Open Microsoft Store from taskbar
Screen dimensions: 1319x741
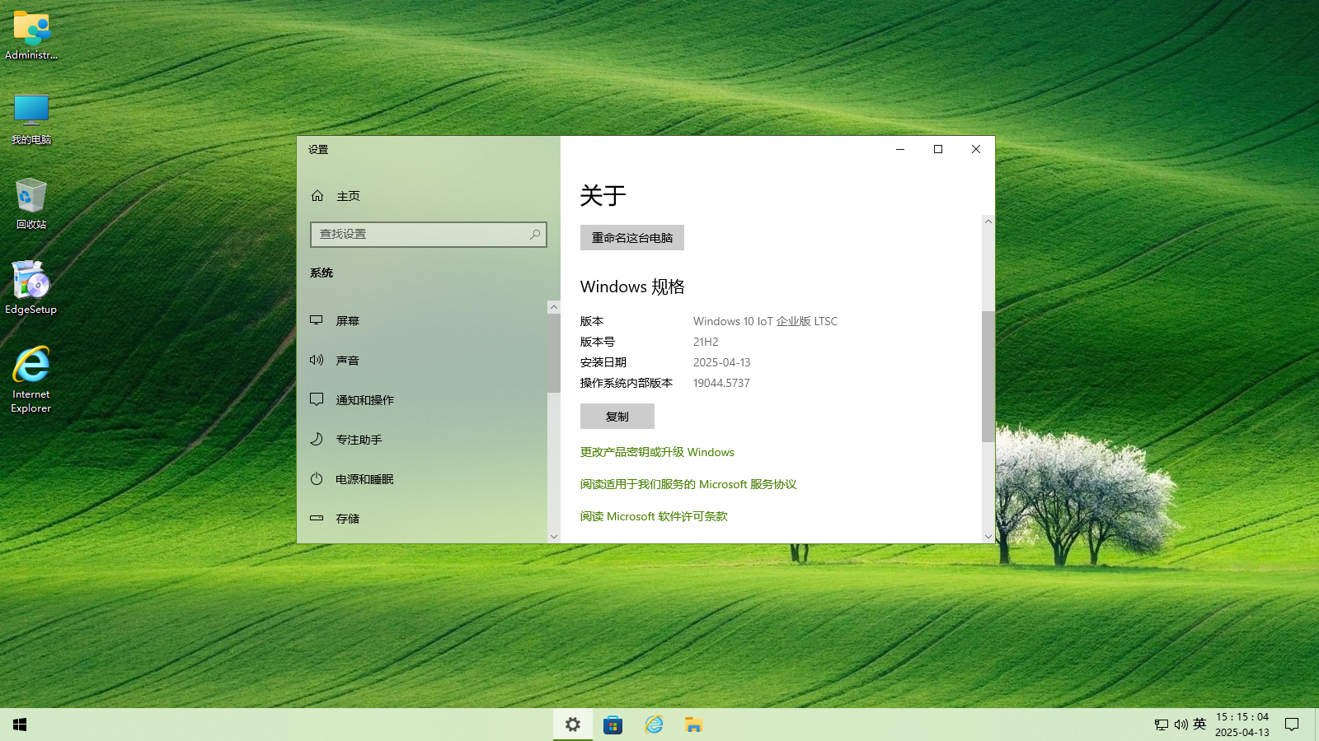[613, 725]
